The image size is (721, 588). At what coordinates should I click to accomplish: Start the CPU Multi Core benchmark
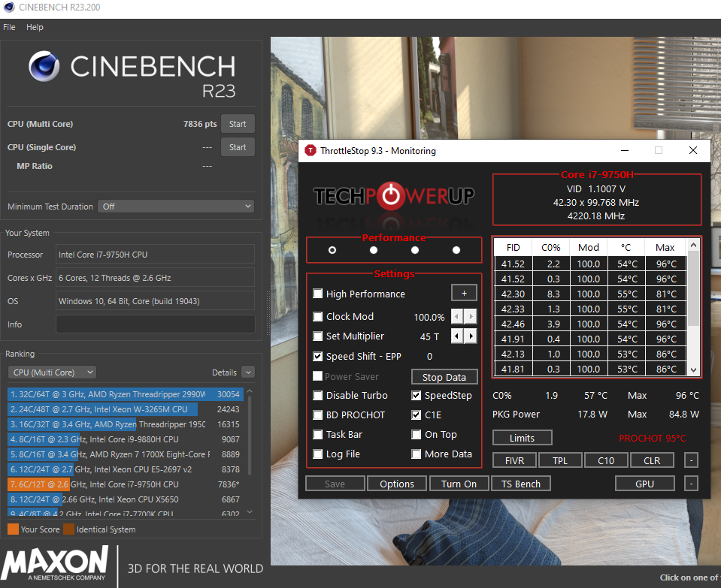coord(238,124)
